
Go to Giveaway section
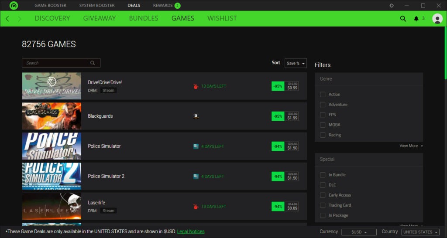coord(100,18)
